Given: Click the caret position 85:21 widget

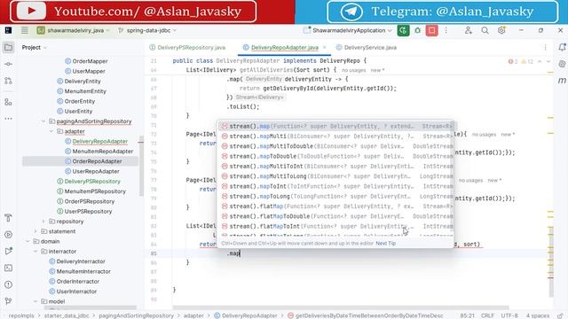Looking at the screenshot, I should (x=468, y=315).
